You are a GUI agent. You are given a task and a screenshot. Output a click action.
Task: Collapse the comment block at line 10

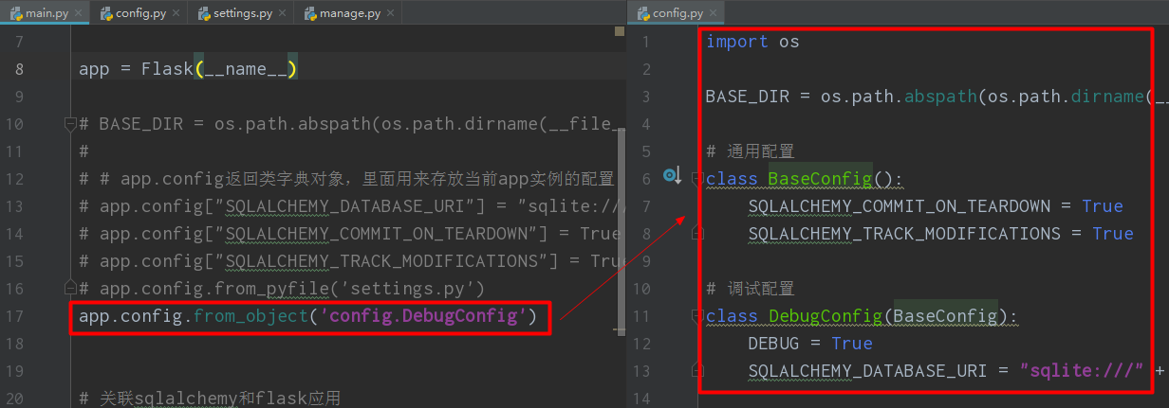[x=68, y=124]
